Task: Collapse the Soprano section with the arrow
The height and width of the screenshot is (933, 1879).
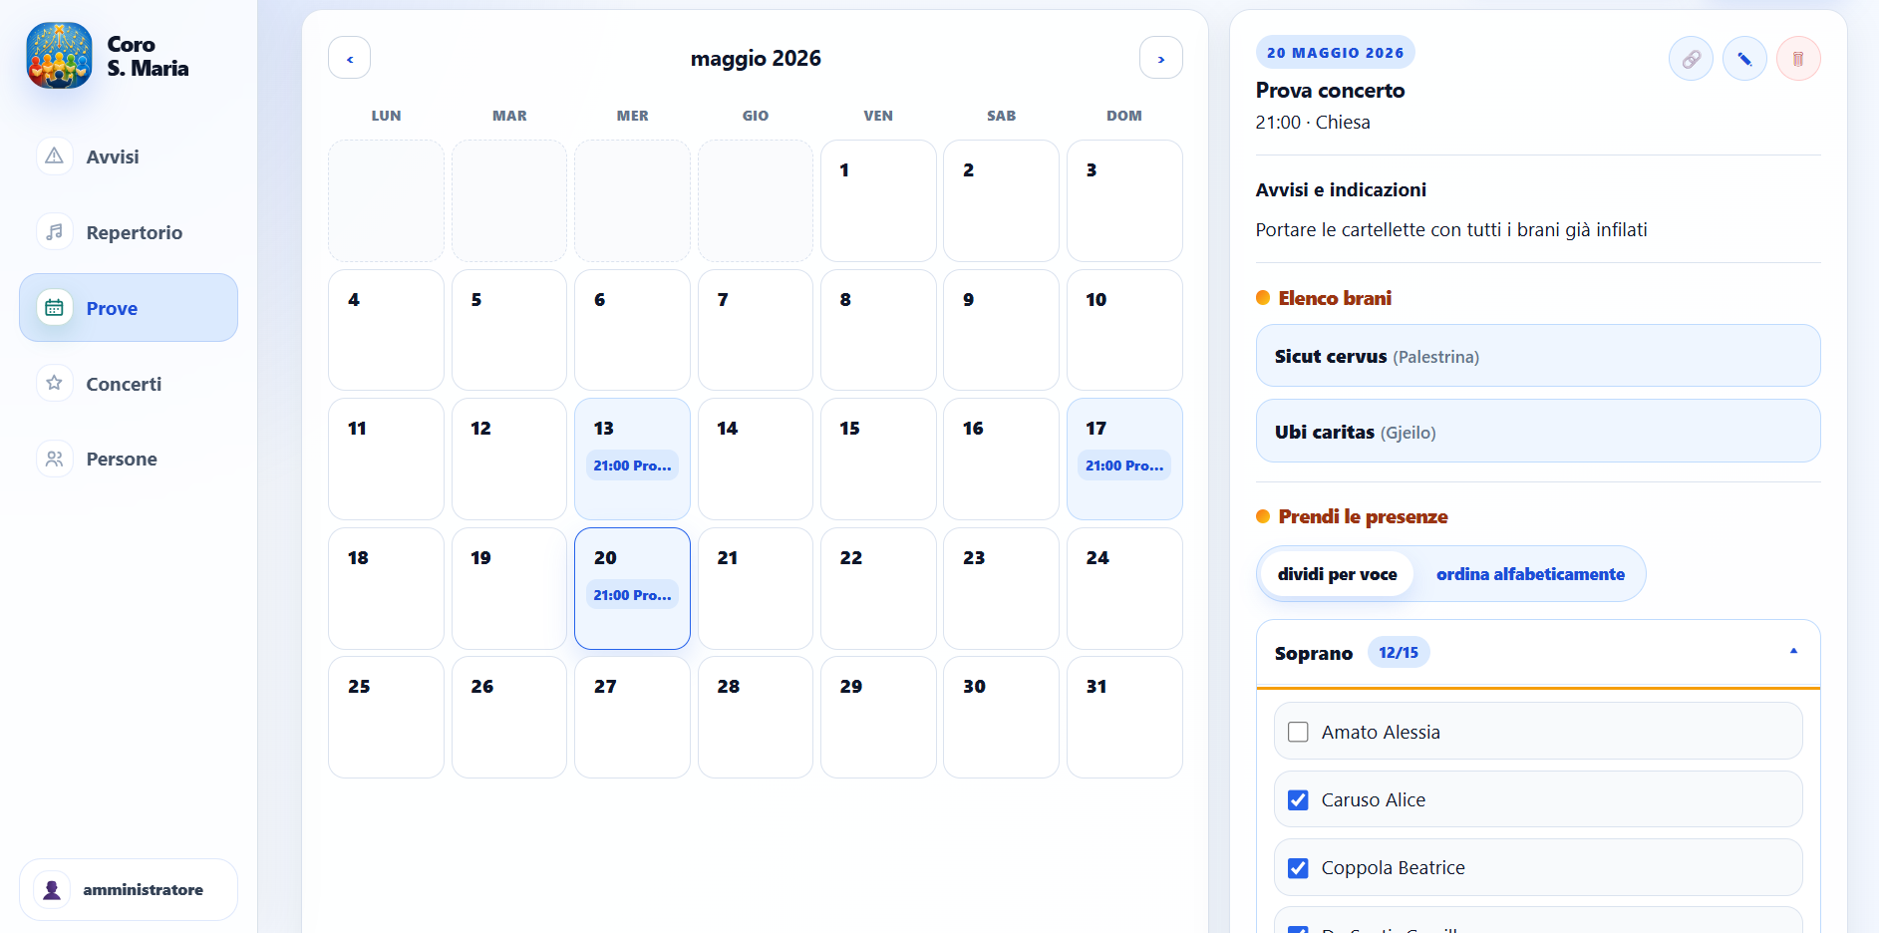Action: 1793,652
